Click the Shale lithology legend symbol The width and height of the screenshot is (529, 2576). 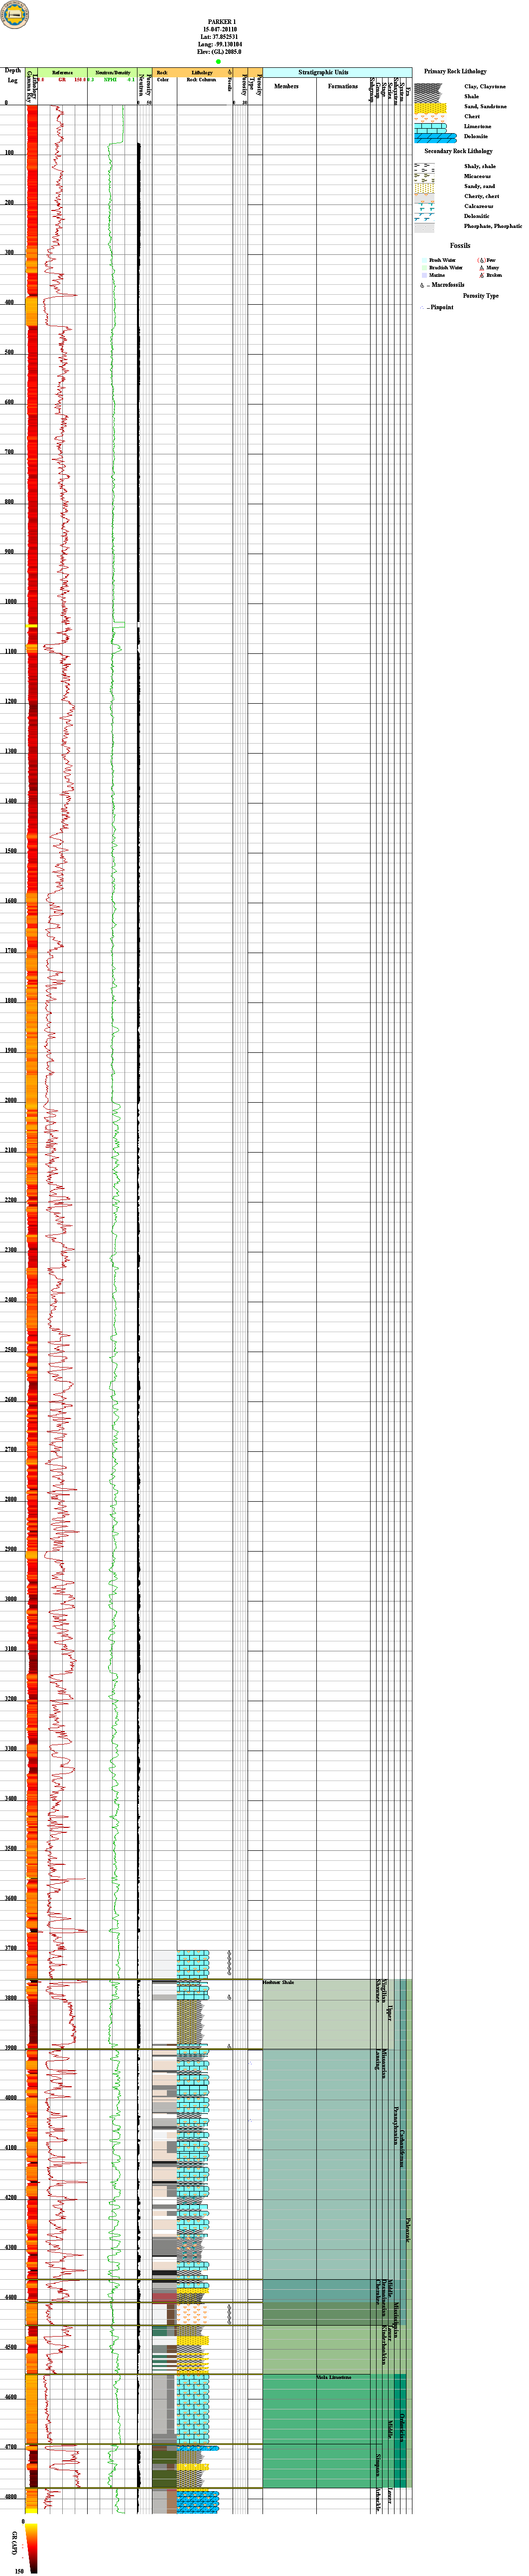[x=429, y=97]
